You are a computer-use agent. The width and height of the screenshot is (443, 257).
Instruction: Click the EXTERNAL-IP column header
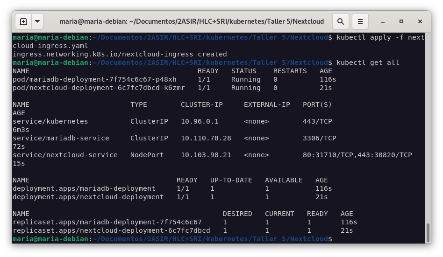click(267, 104)
